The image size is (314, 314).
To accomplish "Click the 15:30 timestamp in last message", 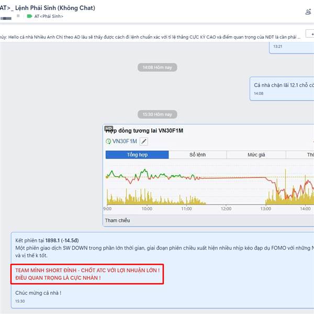I will tap(20, 301).
